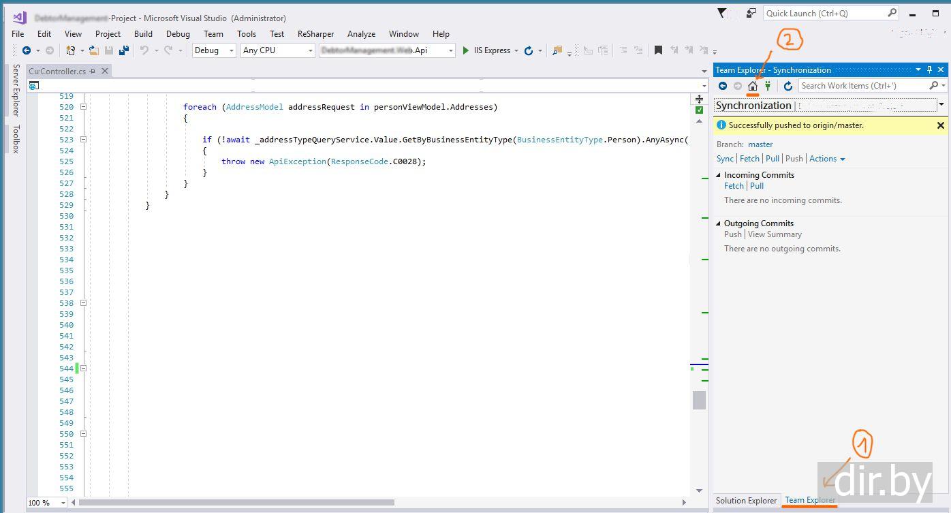951x513 pixels.
Task: Click the Save All toolbar icon
Action: click(124, 50)
